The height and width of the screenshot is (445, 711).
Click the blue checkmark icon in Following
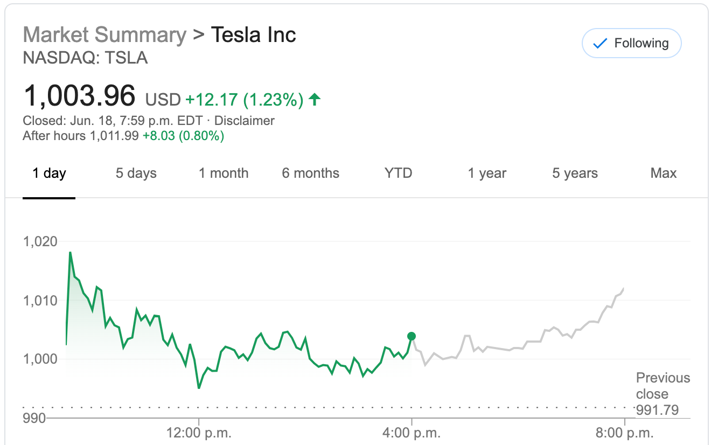[600, 44]
